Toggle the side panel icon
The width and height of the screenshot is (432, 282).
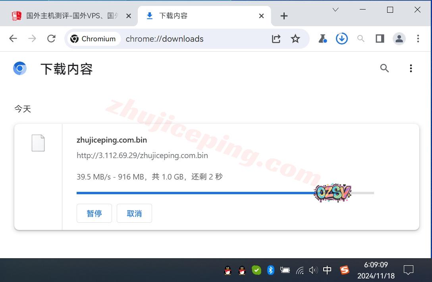coord(380,39)
